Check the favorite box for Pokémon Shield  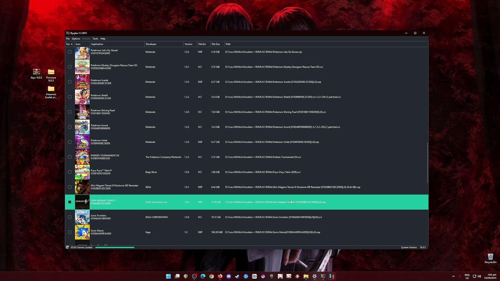(70, 97)
